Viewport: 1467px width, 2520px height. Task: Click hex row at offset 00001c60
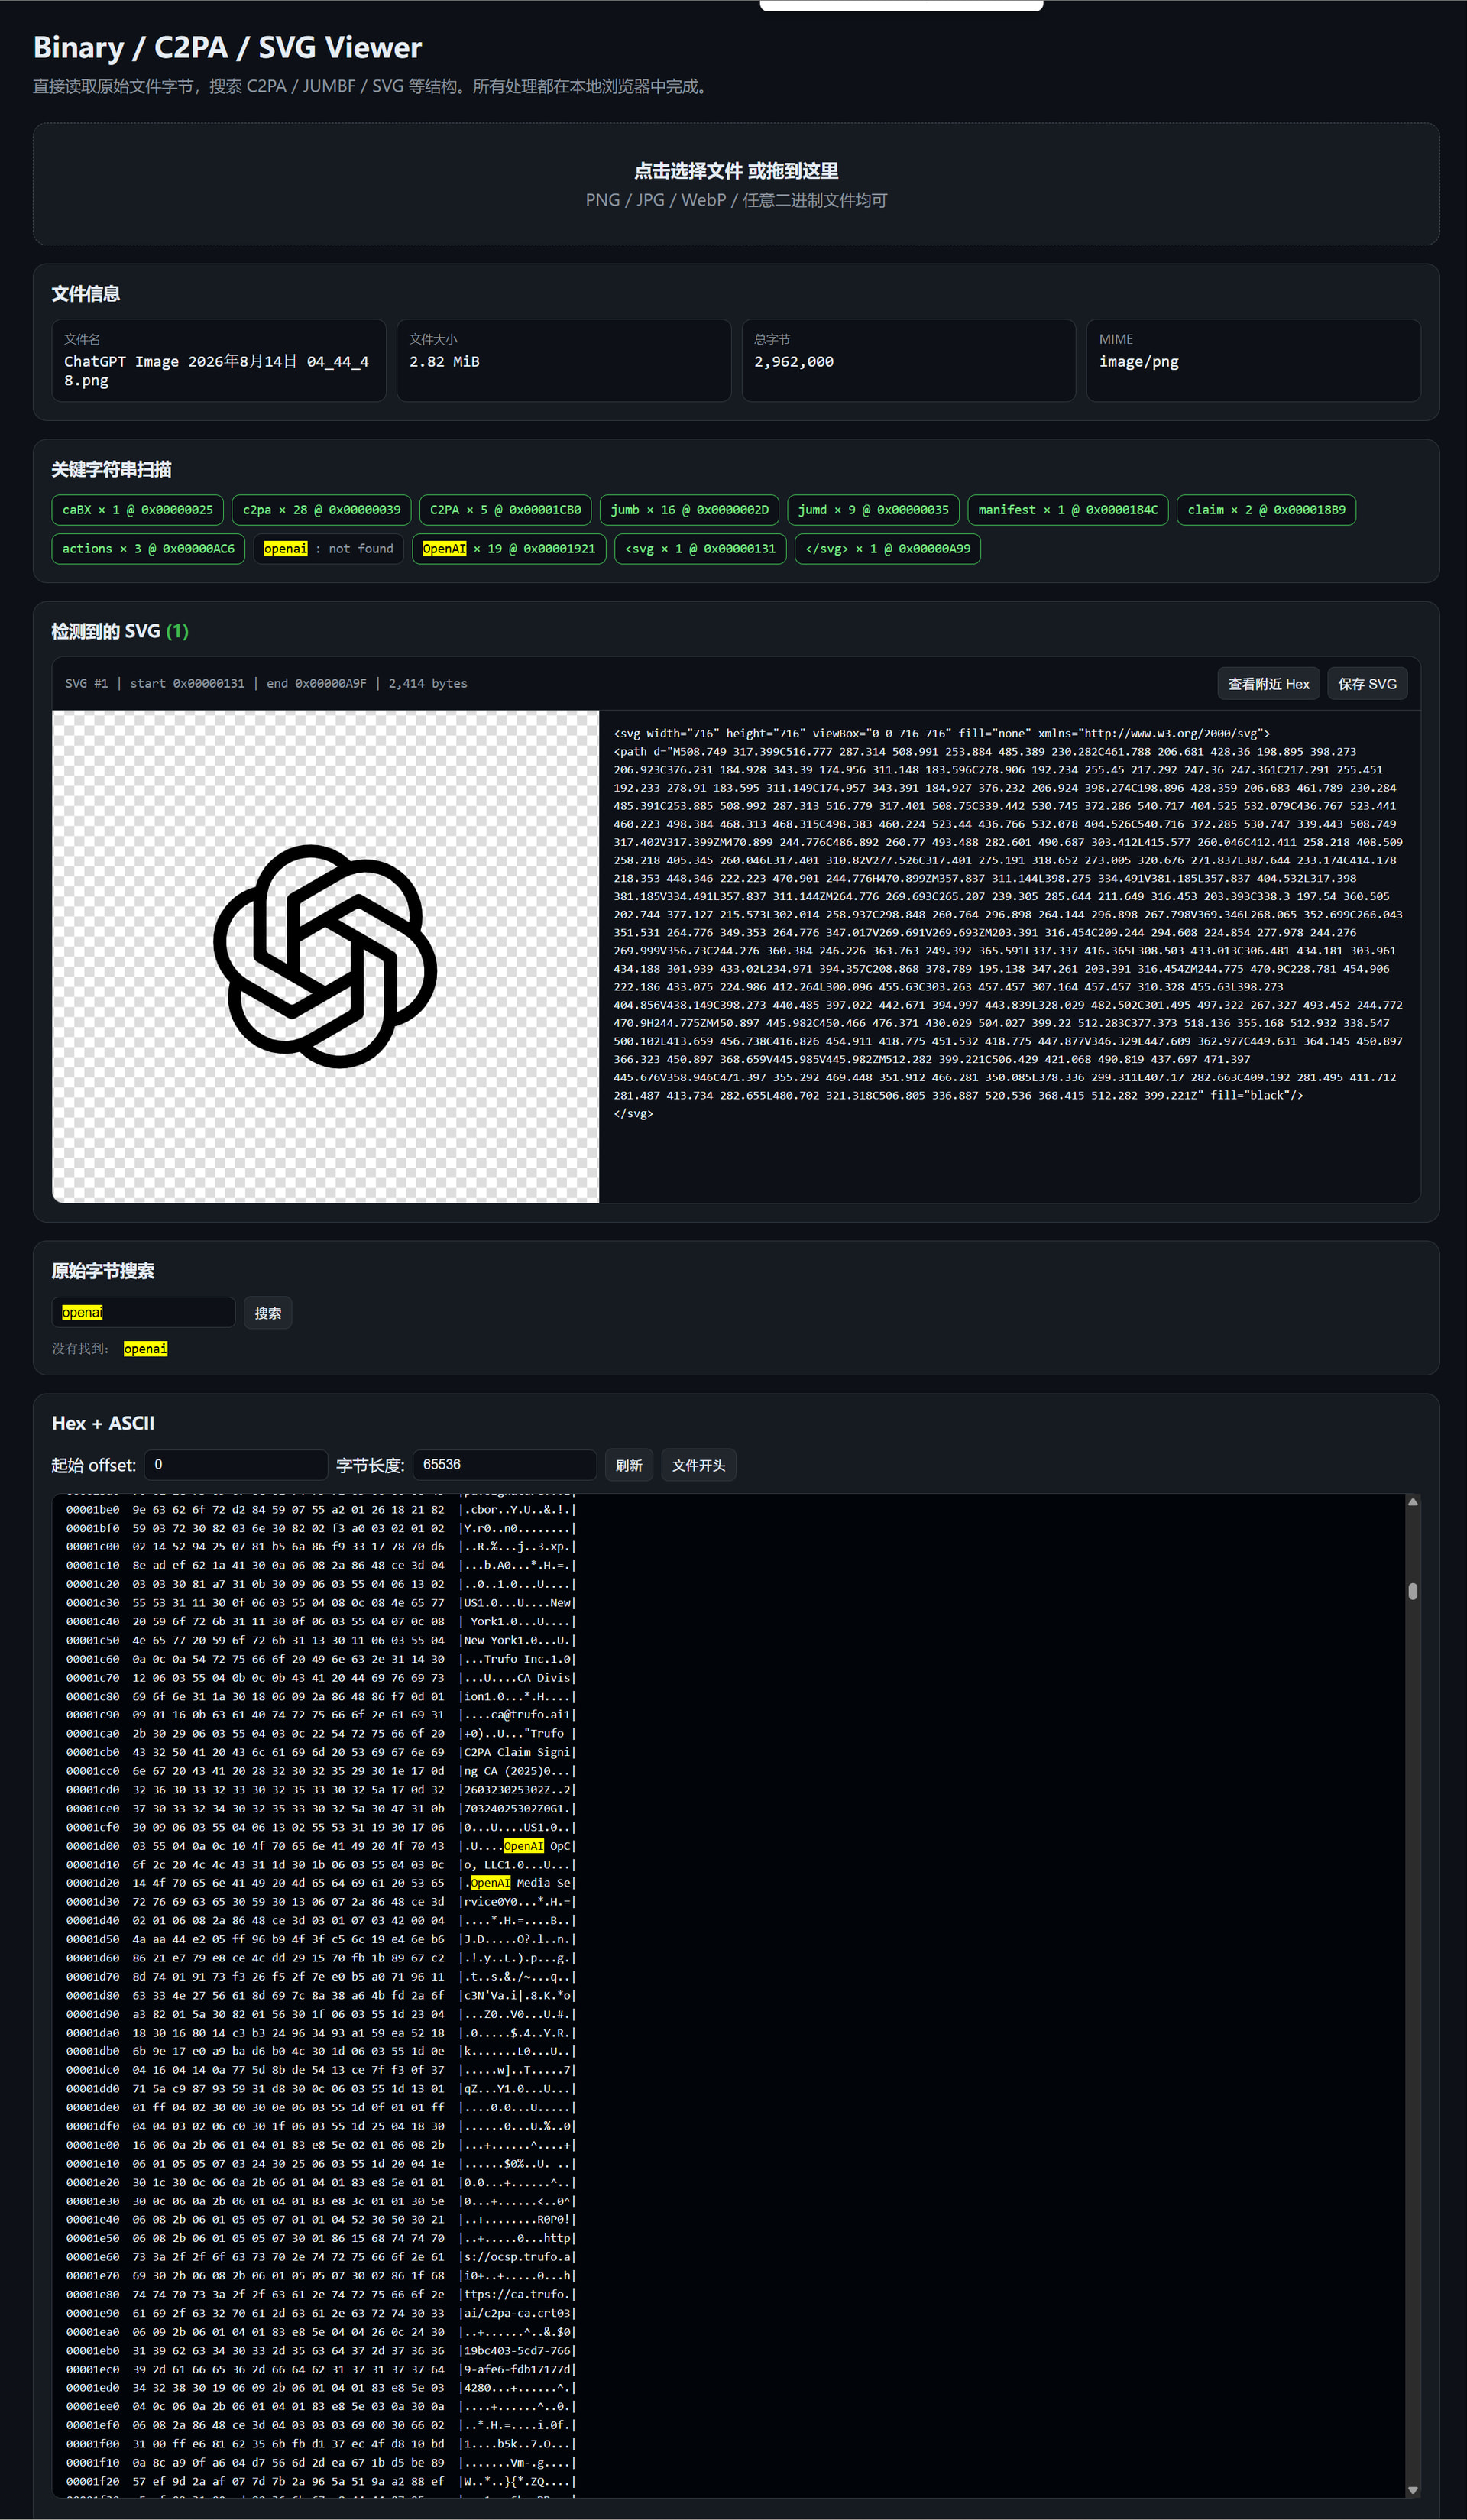coord(321,1659)
